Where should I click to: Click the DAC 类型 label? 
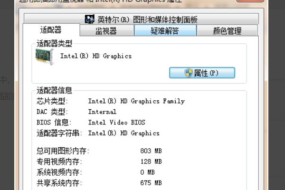coord(52,112)
